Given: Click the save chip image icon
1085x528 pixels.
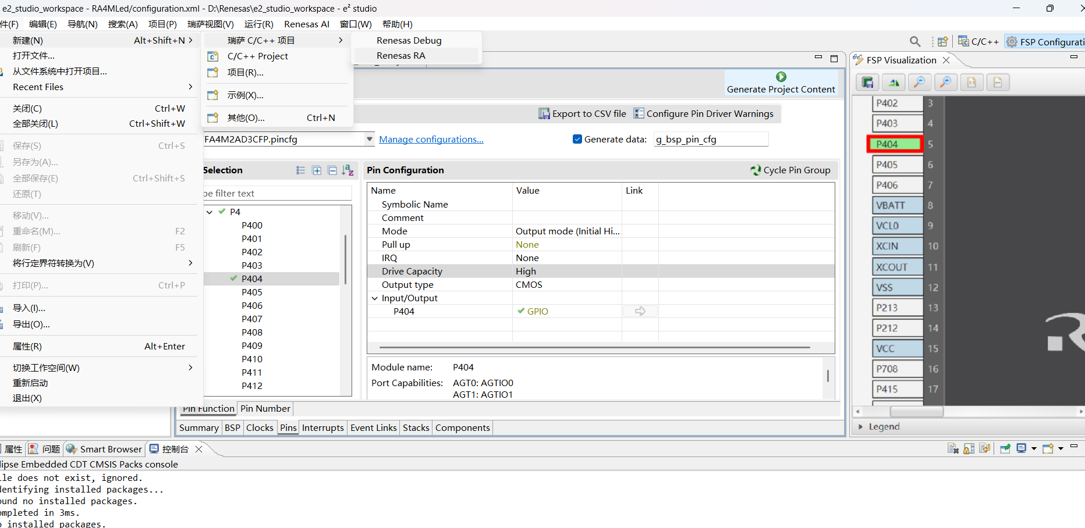Looking at the screenshot, I should 867,82.
